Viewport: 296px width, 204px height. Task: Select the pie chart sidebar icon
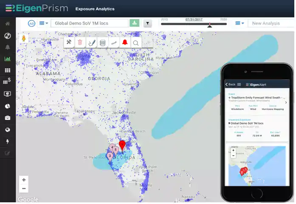click(8, 106)
